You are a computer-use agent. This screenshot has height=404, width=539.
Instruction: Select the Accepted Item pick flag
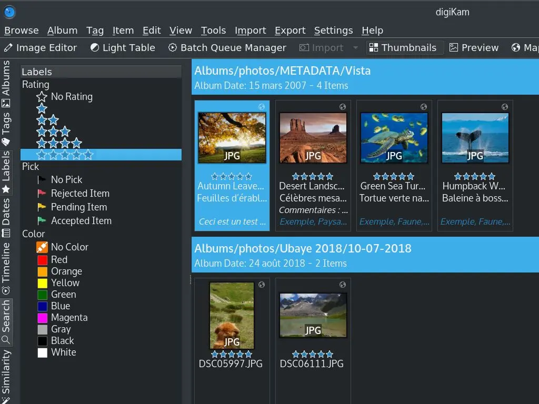80,220
